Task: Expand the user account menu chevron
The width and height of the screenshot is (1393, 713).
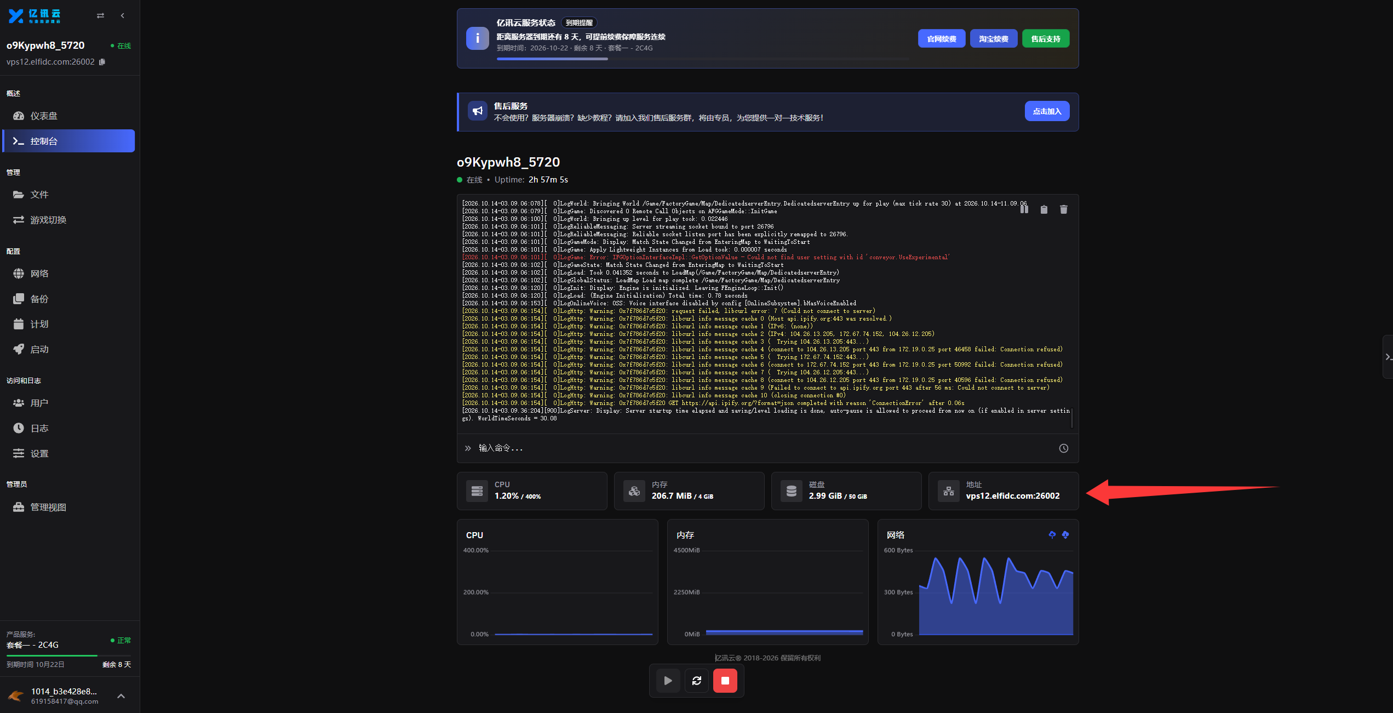Action: 121,696
